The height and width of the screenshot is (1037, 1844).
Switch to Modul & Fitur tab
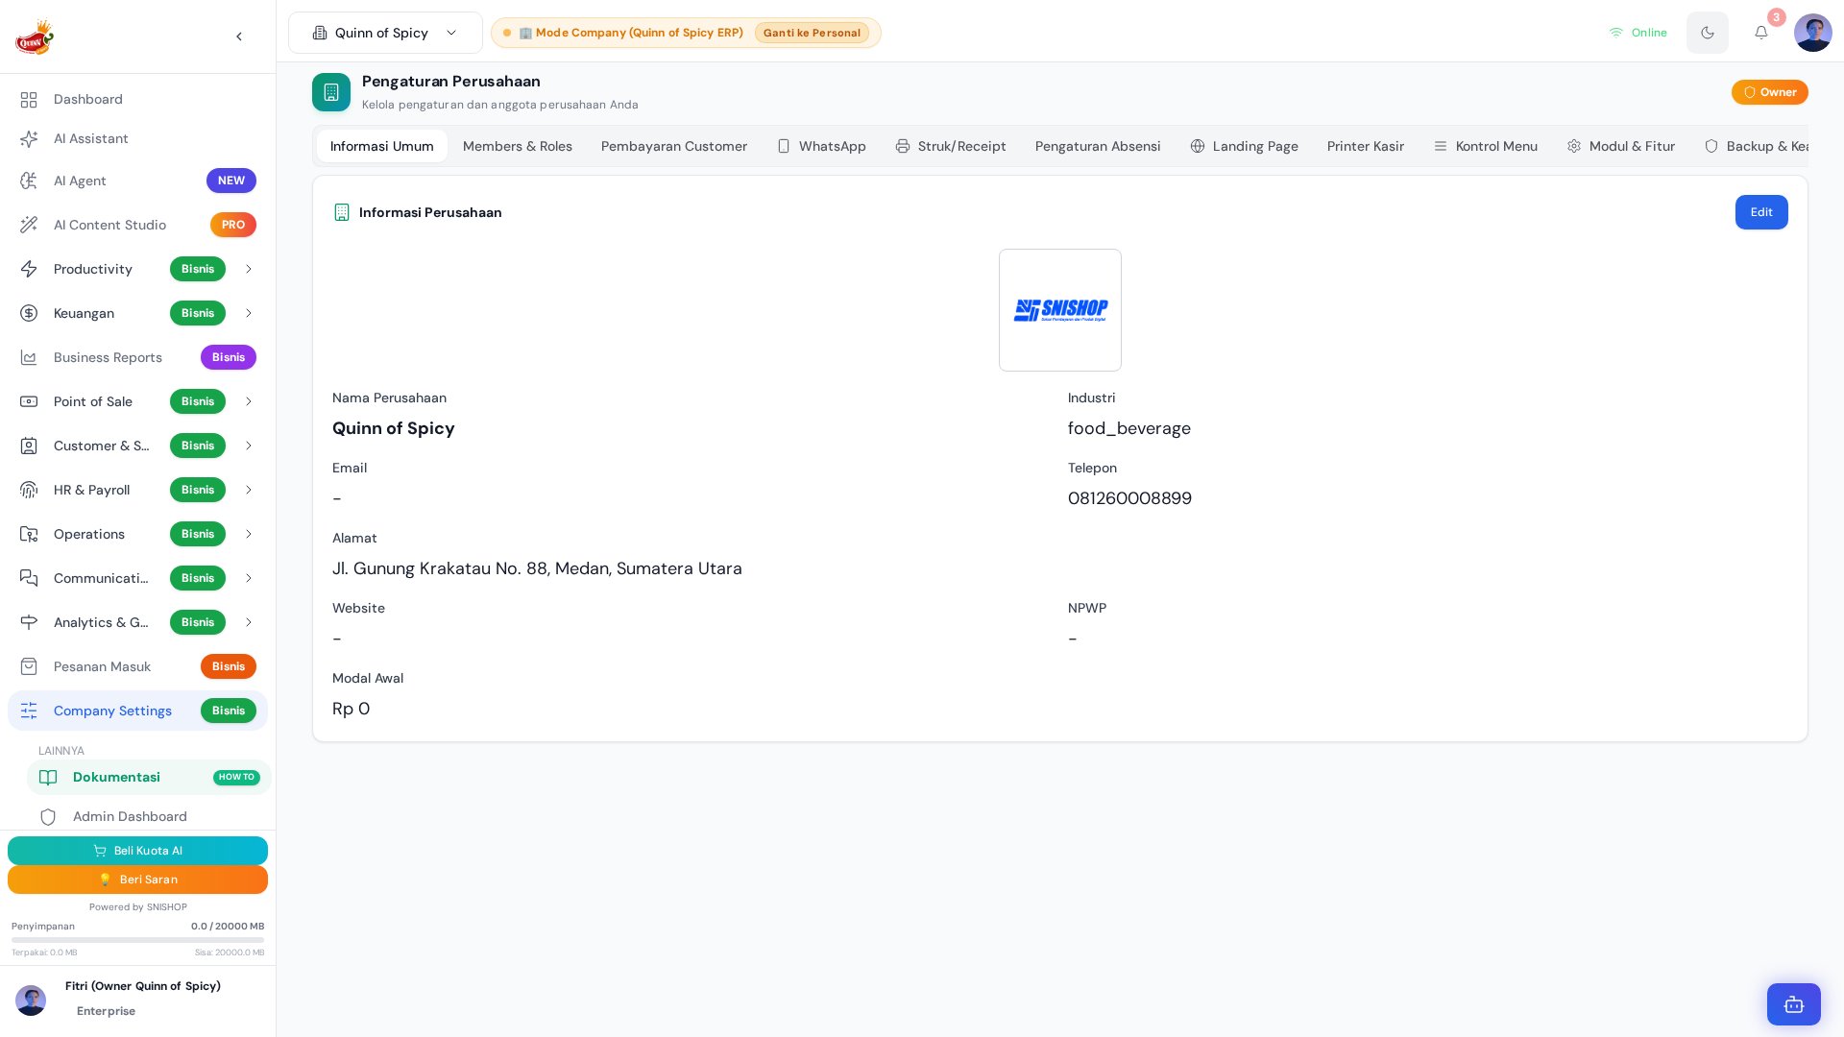[1620, 146]
